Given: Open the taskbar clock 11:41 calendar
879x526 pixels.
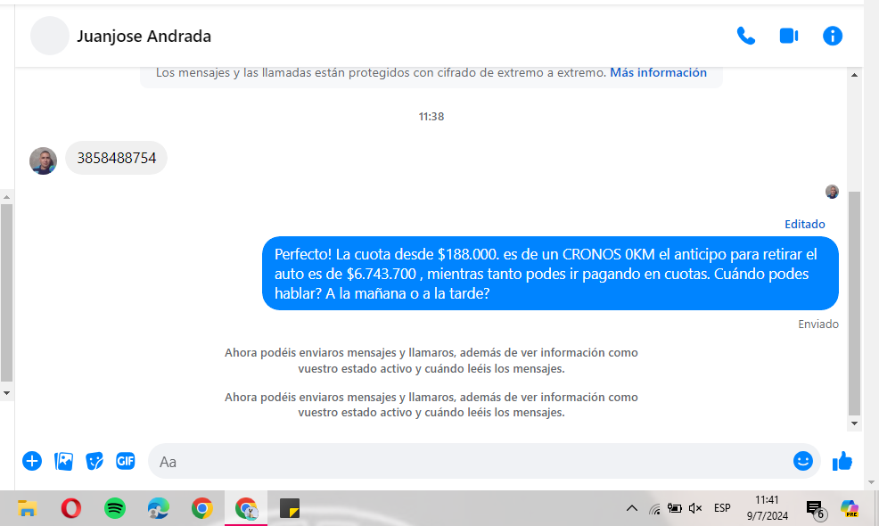Looking at the screenshot, I should pyautogui.click(x=767, y=508).
